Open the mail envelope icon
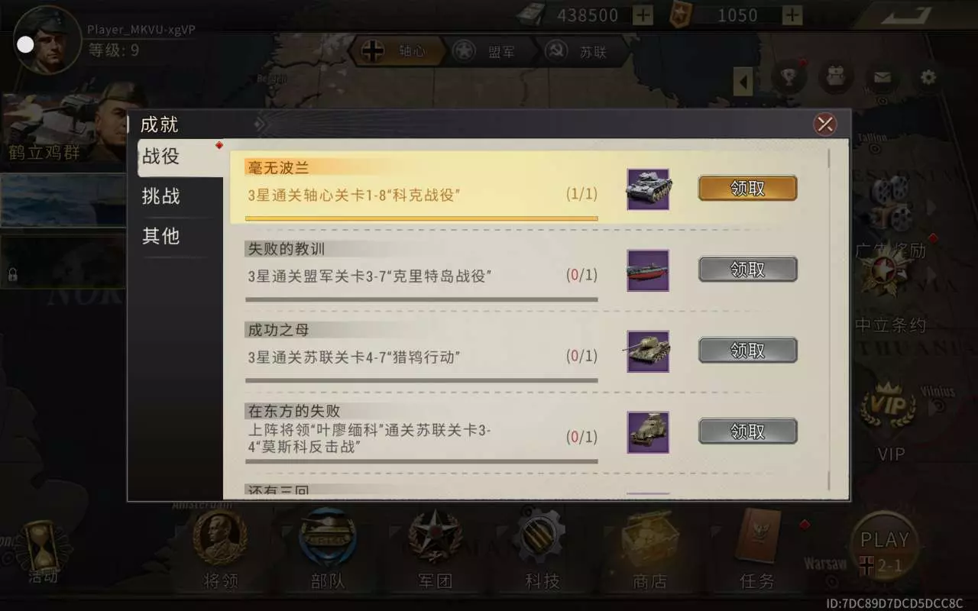978x611 pixels. pos(882,77)
